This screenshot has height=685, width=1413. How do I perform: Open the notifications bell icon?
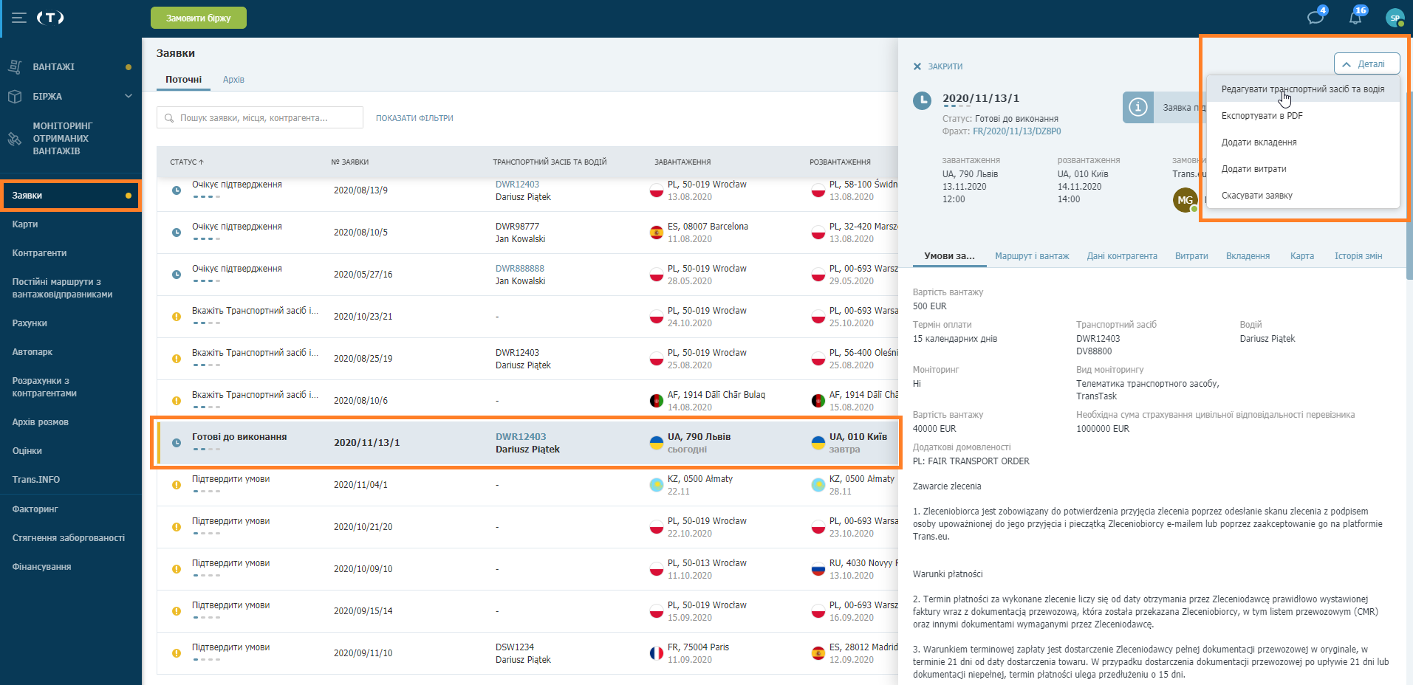pos(1356,17)
